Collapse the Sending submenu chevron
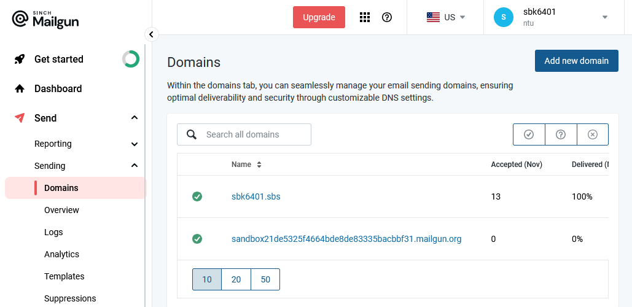This screenshot has height=307, width=632. [x=135, y=166]
